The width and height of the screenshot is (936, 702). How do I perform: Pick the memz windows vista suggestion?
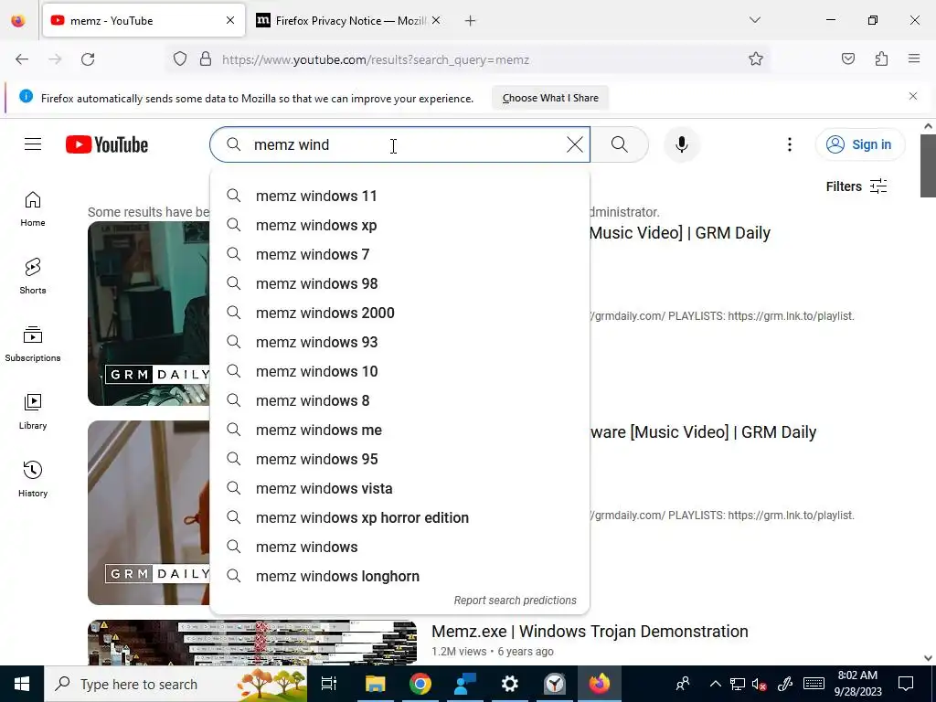point(399,488)
